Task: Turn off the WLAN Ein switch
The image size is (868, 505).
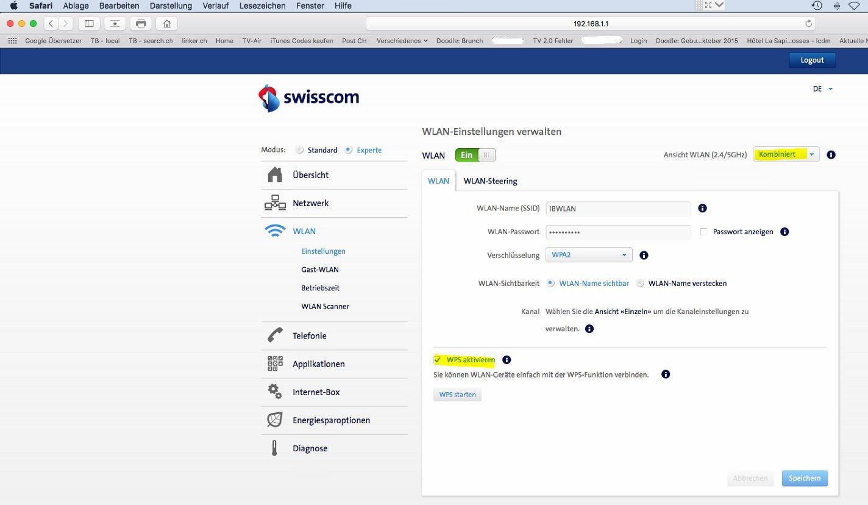Action: pos(475,155)
